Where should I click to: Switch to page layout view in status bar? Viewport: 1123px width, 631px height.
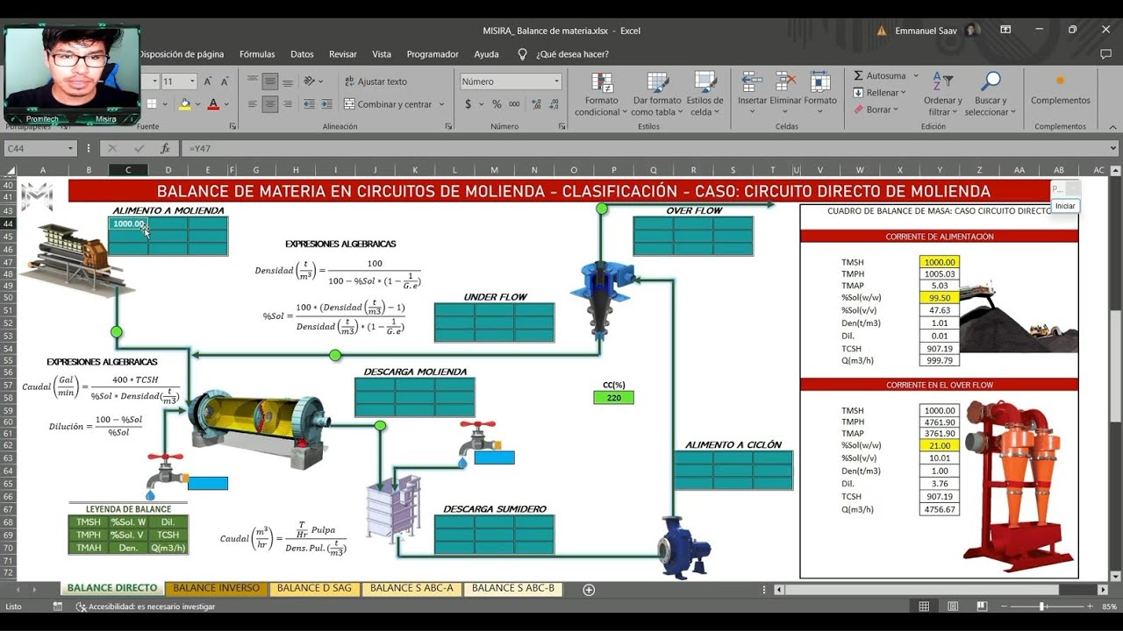tap(953, 606)
